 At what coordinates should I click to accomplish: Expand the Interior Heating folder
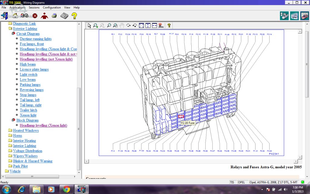click(x=10, y=141)
